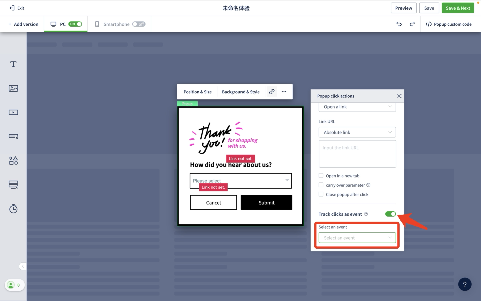The height and width of the screenshot is (301, 481).
Task: Click the Cancel button in popup
Action: (x=213, y=203)
